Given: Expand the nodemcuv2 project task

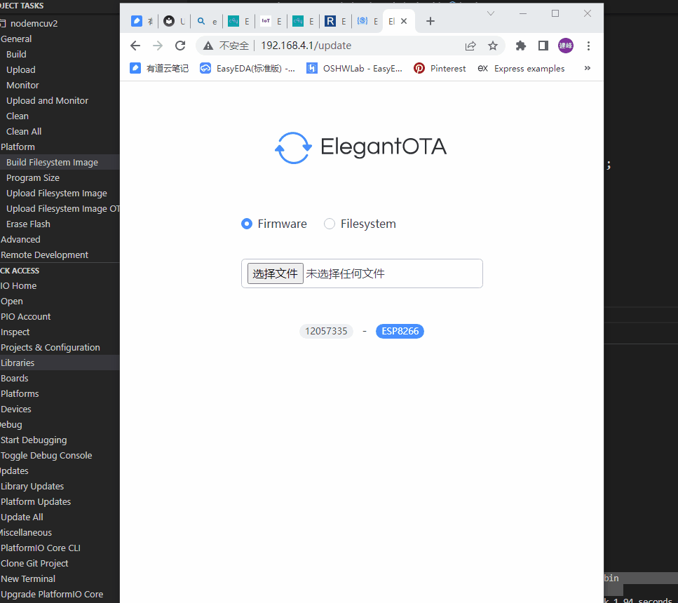Looking at the screenshot, I should coord(34,23).
